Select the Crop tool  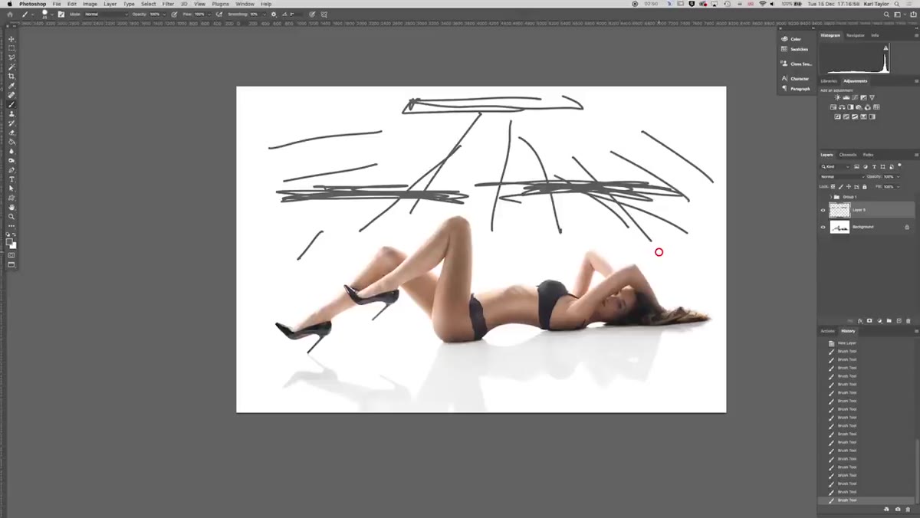(x=11, y=76)
